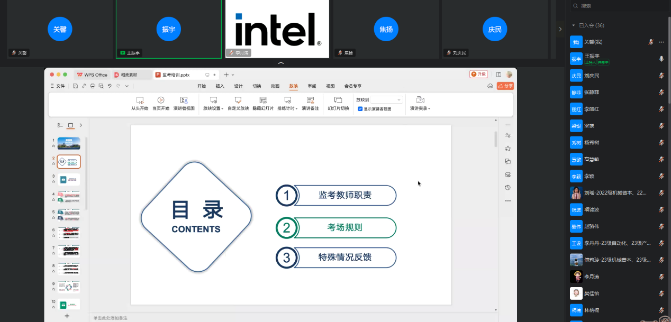Click the cloud sync icon near Share
This screenshot has height=322, width=671.
[x=490, y=86]
